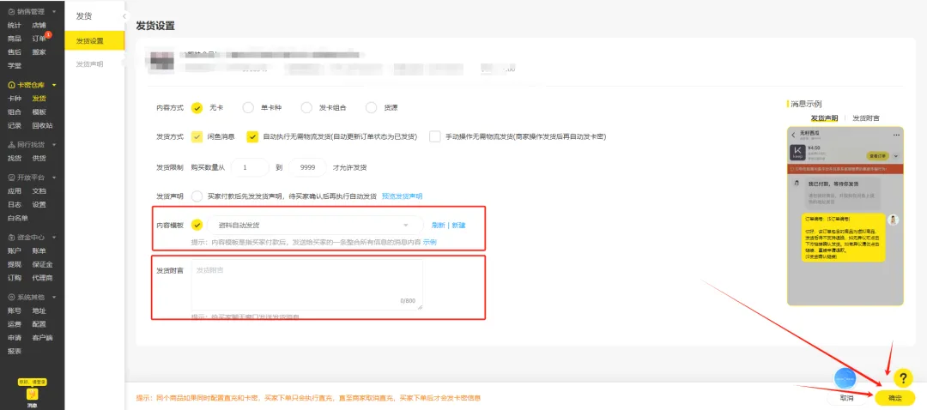Open 回收站 in sidebar
927x410 pixels.
[43, 125]
